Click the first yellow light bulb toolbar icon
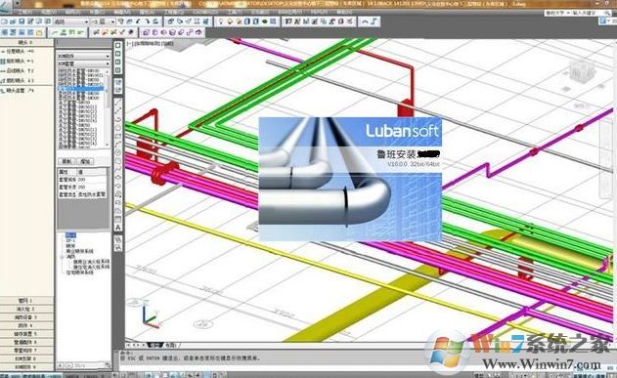The width and height of the screenshot is (617, 378). (220, 21)
